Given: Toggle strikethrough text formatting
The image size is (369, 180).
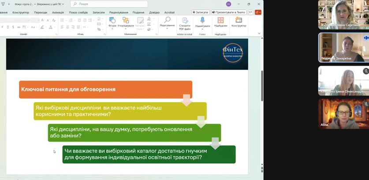Looking at the screenshot, I should click(18, 27).
